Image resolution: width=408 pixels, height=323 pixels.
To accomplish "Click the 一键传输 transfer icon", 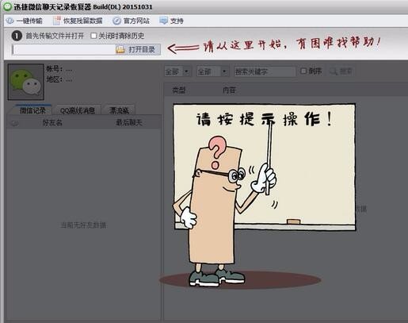I will [x=10, y=21].
